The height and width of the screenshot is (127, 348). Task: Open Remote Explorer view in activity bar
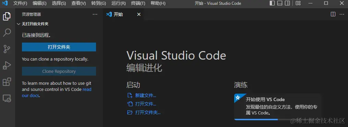(7, 98)
